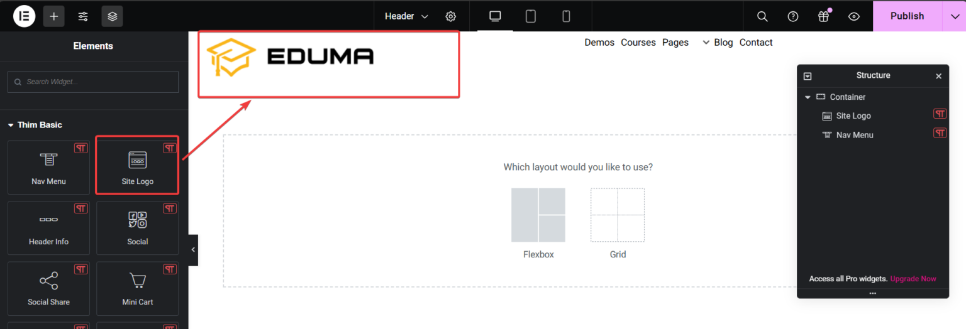The width and height of the screenshot is (966, 329).
Task: Click the EDUMA logo in header
Action: (x=290, y=57)
